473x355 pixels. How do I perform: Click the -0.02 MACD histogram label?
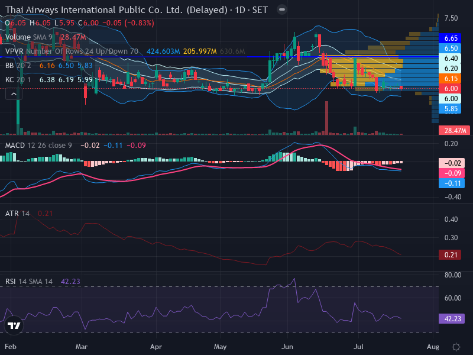click(452, 163)
